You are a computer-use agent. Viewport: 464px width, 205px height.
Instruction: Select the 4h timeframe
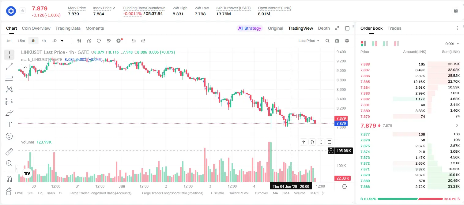click(x=43, y=41)
